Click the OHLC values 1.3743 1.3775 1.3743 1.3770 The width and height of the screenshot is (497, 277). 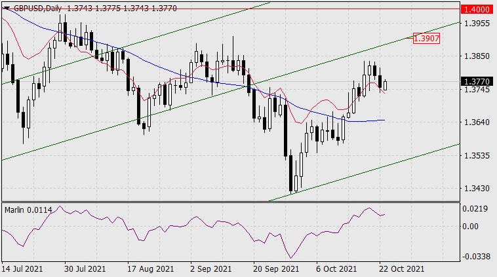tap(122, 9)
